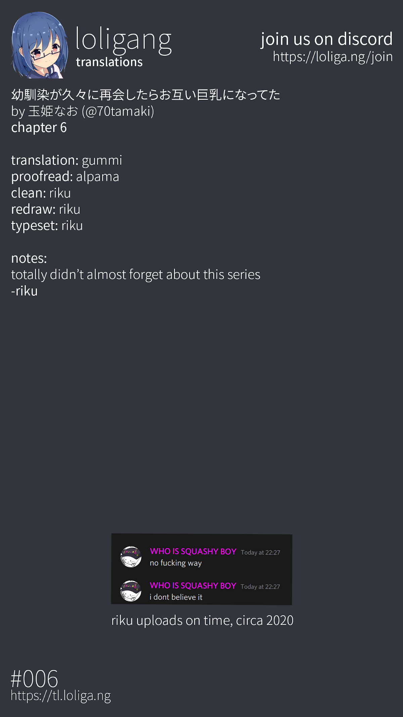This screenshot has width=403, height=717.
Task: Click the https://tl.loliga.ng link
Action: pyautogui.click(x=61, y=695)
